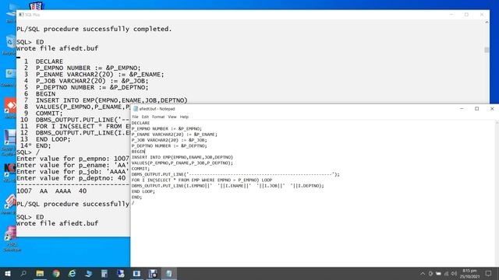Click the FOR I IN(SELECT line in Notepad

(x=202, y=180)
